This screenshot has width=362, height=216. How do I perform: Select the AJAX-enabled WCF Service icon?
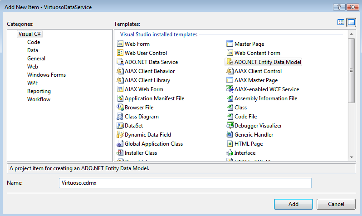click(230, 89)
